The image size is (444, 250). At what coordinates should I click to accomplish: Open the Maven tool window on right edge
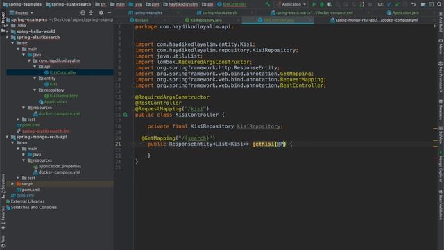441,47
